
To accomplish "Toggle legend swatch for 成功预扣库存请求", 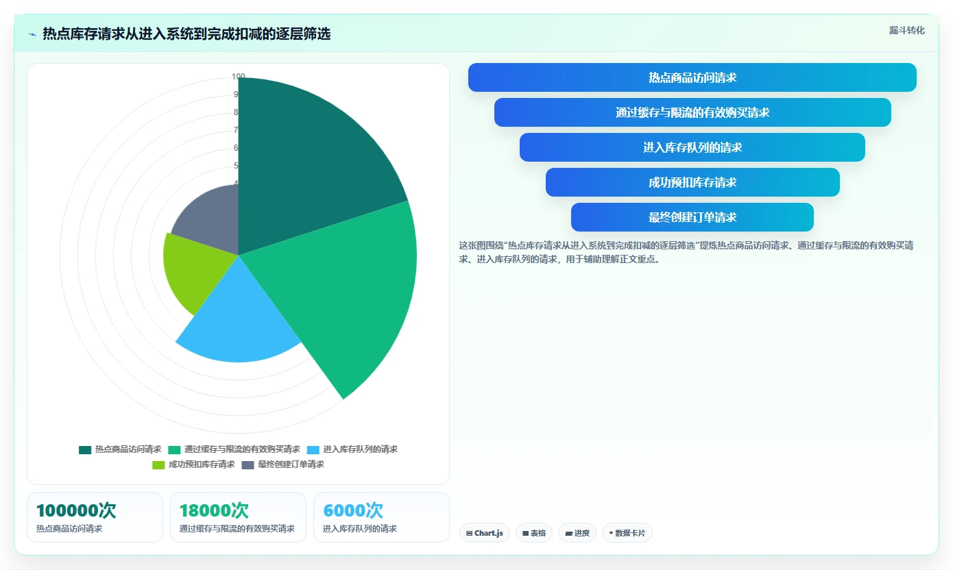I will click(158, 464).
